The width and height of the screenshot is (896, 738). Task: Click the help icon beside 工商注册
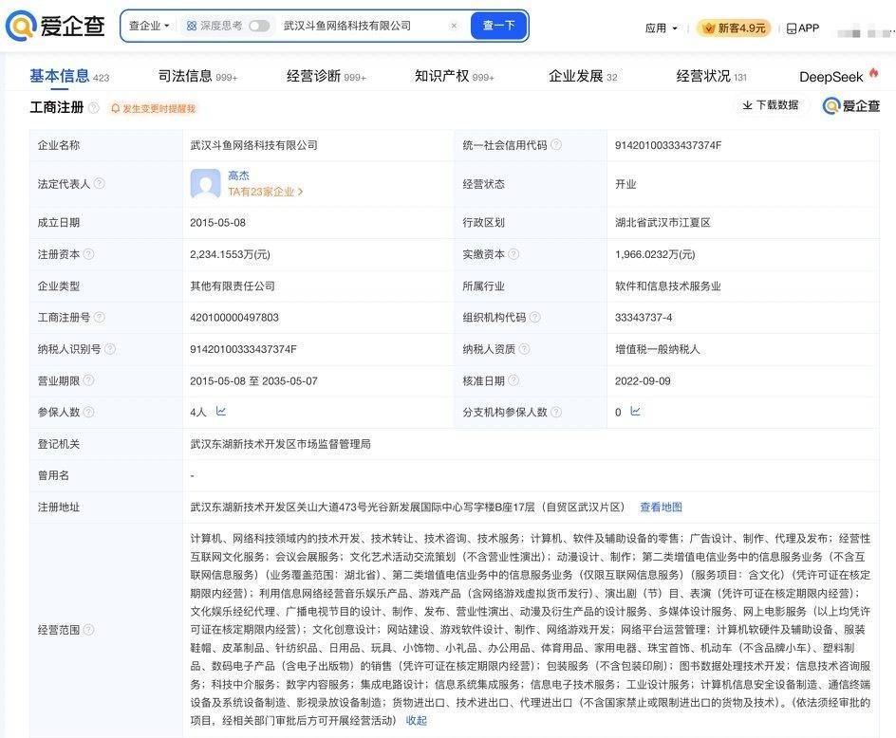tap(94, 107)
